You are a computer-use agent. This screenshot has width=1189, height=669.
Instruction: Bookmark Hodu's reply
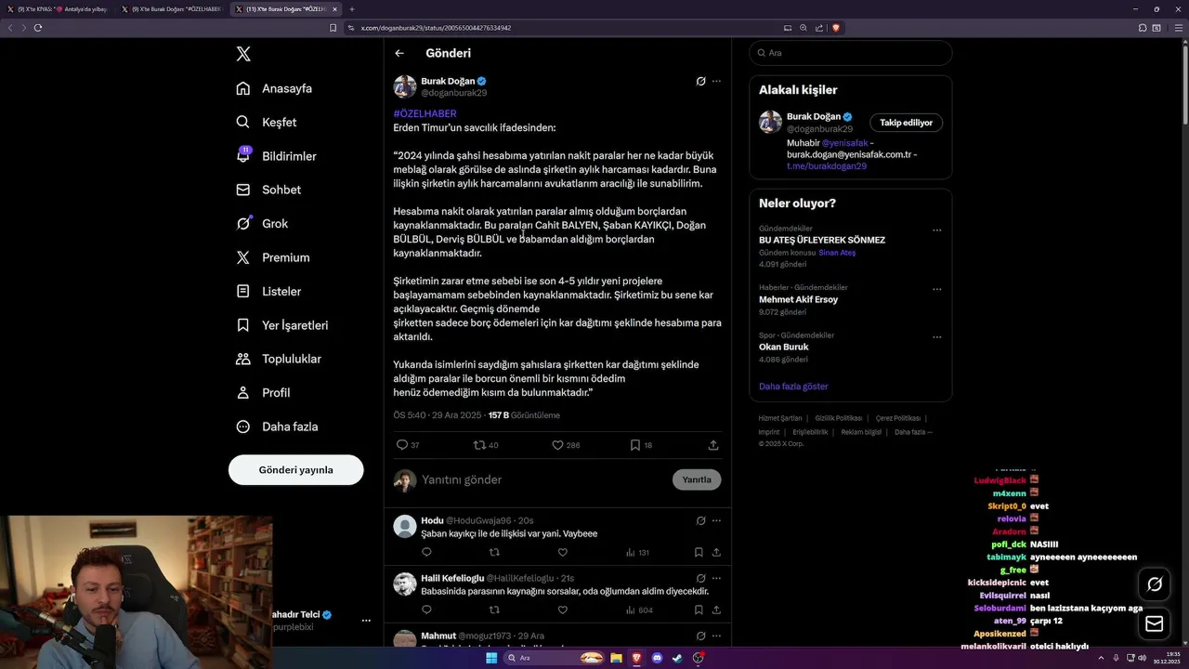(x=699, y=552)
